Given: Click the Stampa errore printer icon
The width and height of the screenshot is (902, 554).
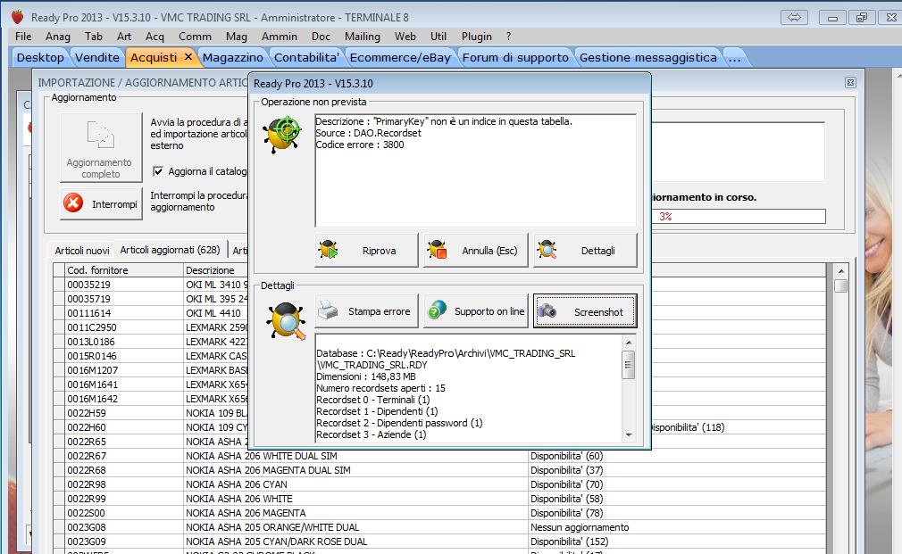Looking at the screenshot, I should click(329, 310).
